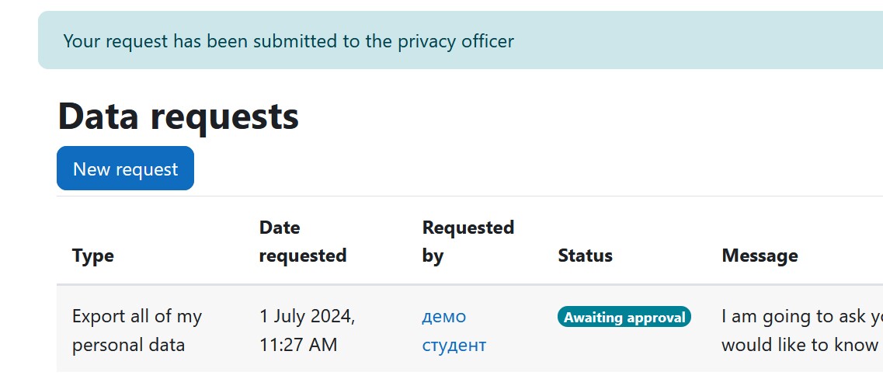Click the Type column header

pyautogui.click(x=93, y=256)
